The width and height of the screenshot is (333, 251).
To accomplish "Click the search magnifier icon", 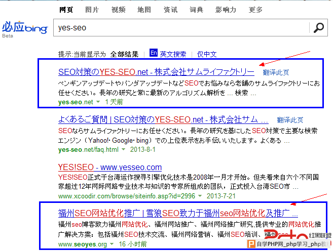I will 319,27.
